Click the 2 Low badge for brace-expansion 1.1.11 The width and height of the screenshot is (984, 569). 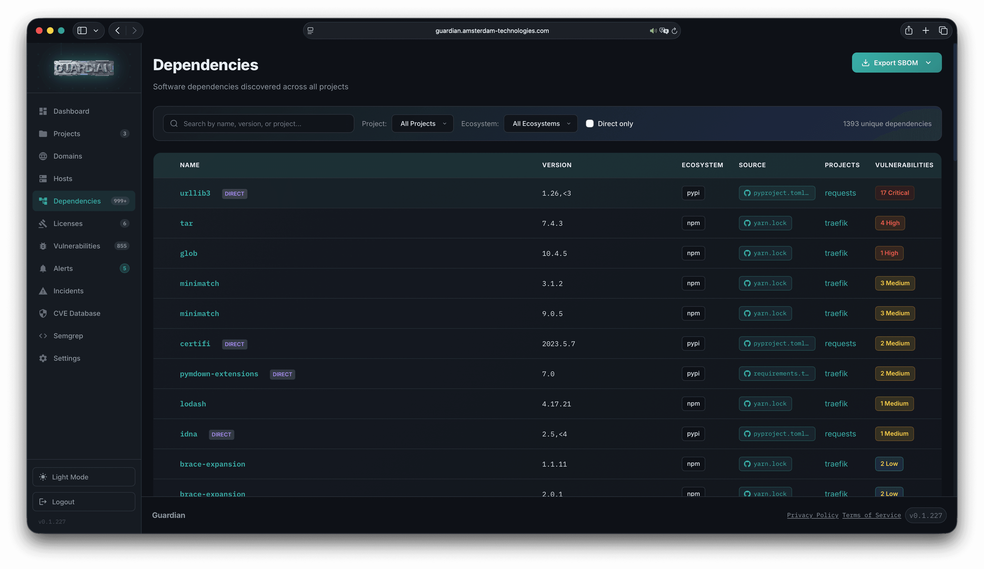tap(889, 464)
